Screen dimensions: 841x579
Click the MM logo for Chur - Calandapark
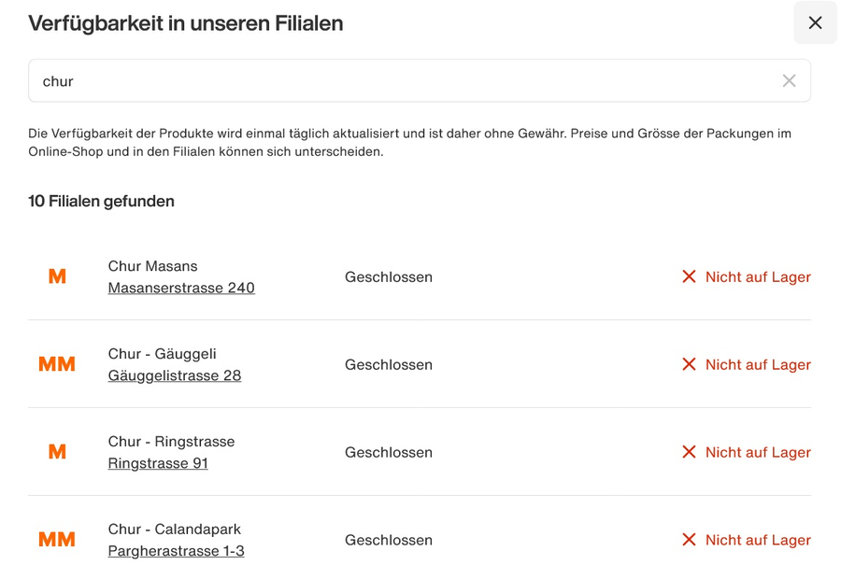point(57,540)
